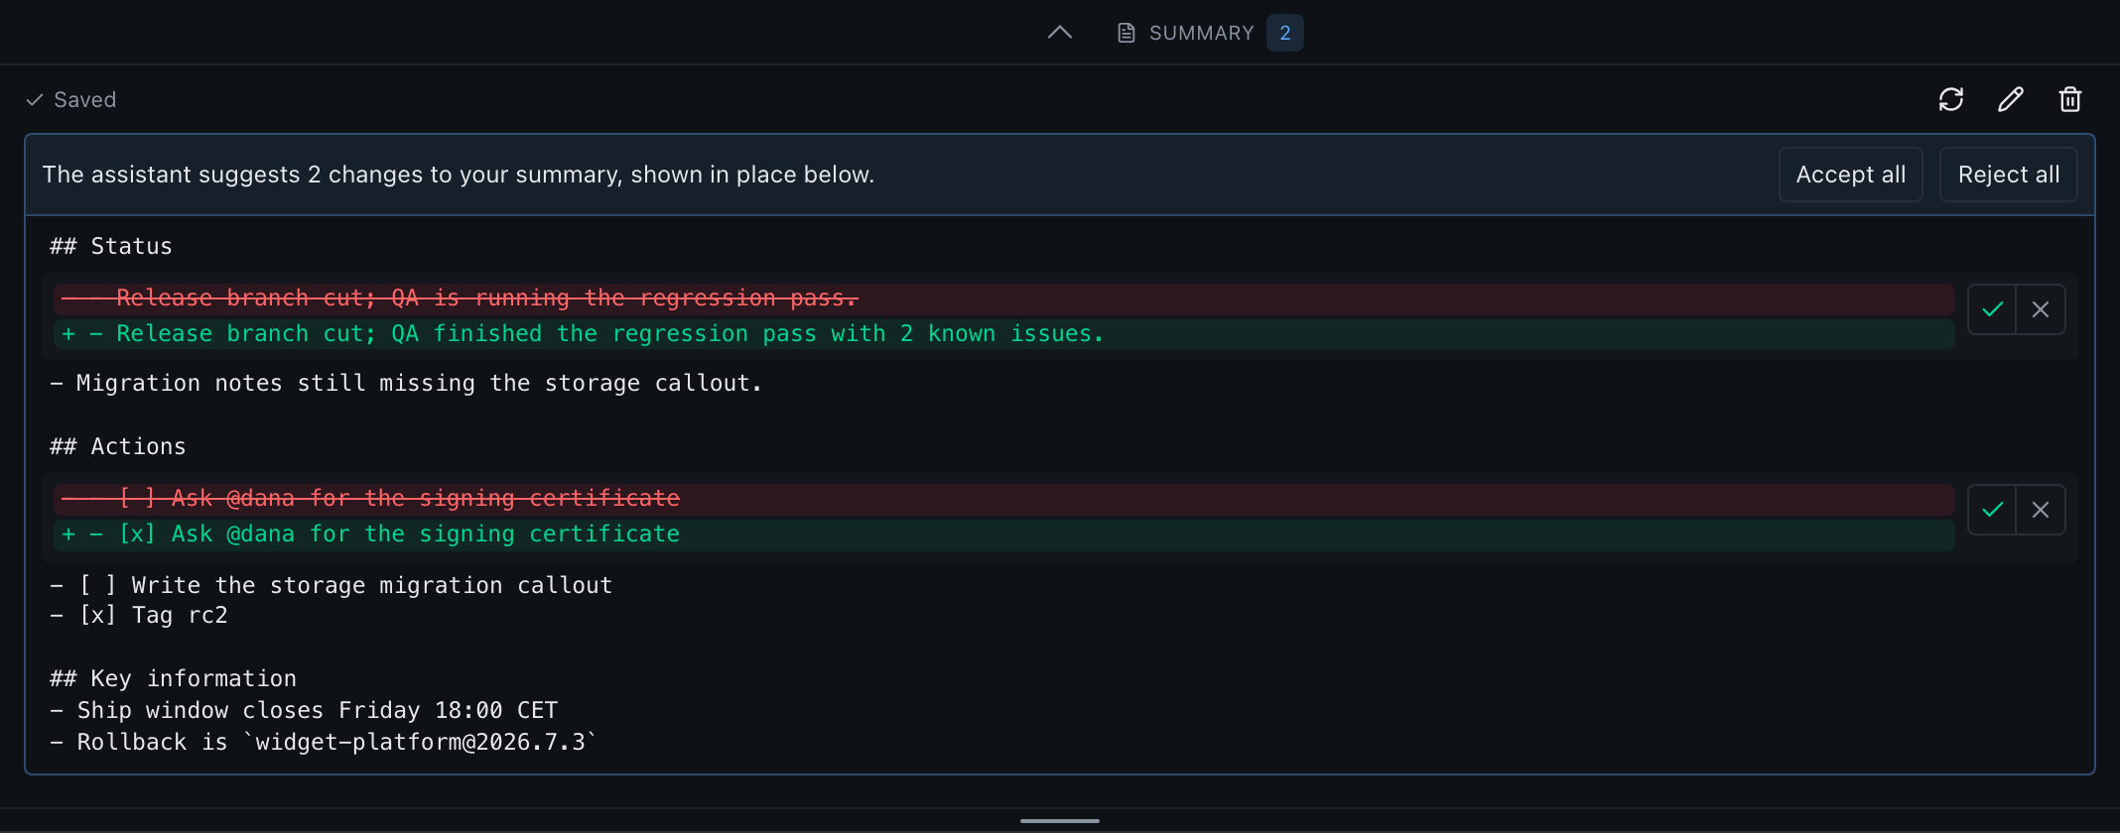Click the 'Migration notes still missing' line

pos(406,383)
